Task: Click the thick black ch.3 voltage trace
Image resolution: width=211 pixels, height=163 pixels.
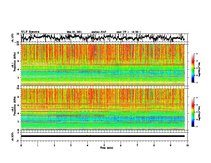Action: point(103,136)
